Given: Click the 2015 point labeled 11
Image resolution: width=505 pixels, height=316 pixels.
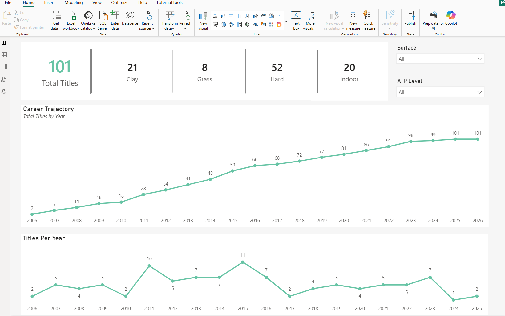Looking at the screenshot, I should [x=243, y=262].
